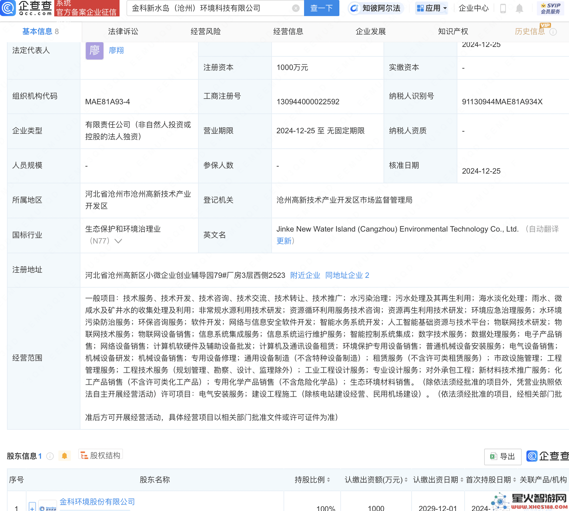Click the 知彼阿尔法 swirl icon
Screen dimensions: 569x511
(355, 8)
